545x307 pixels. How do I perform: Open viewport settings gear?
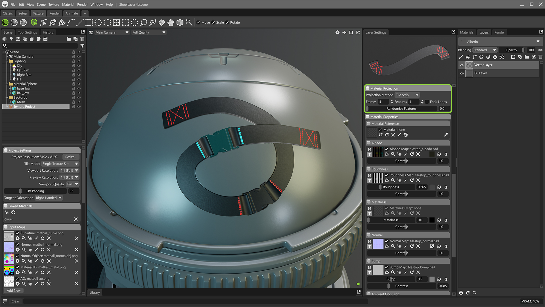coord(338,32)
